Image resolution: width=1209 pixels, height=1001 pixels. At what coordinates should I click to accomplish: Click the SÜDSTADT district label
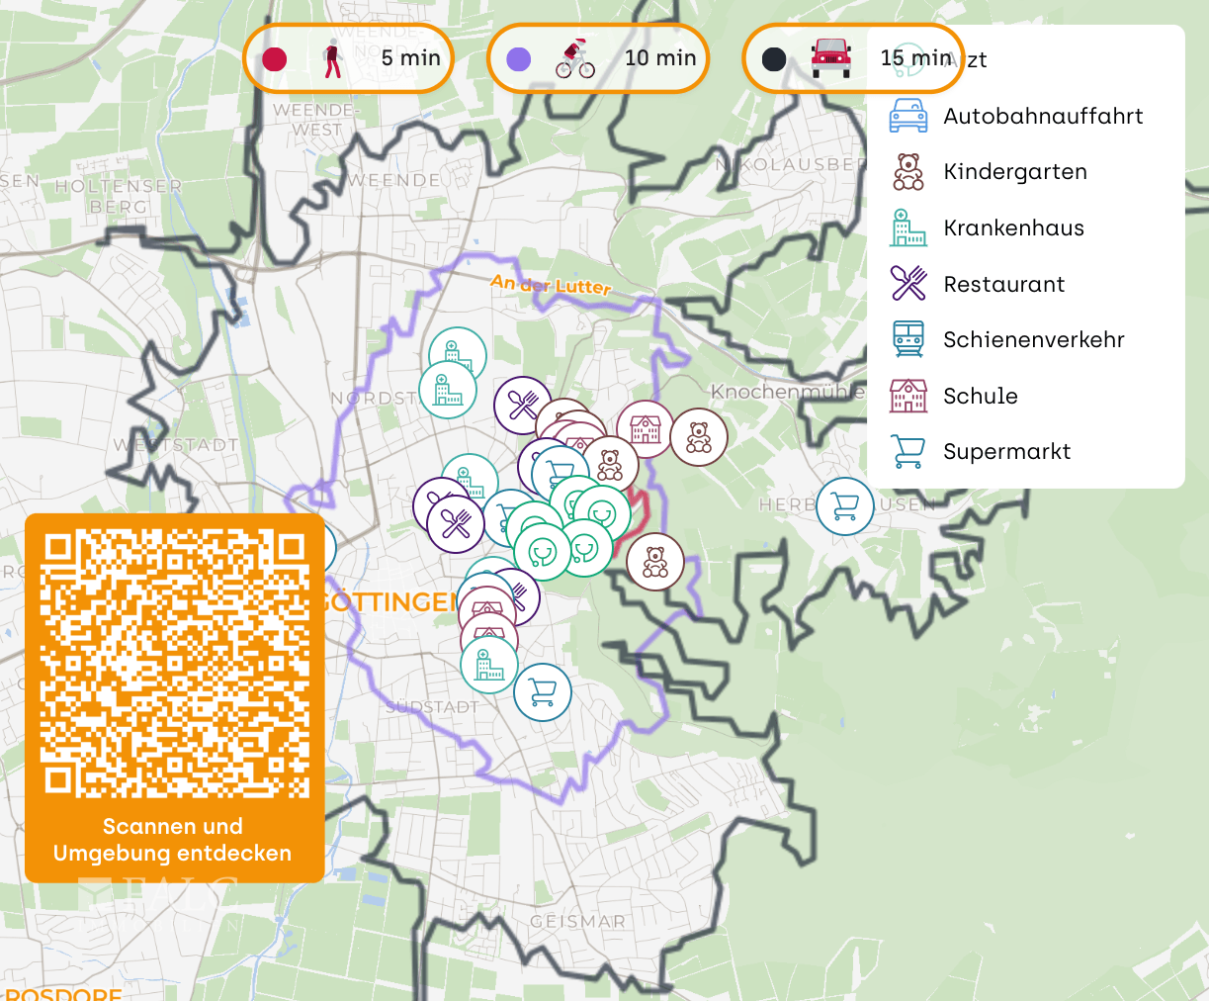[x=432, y=707]
